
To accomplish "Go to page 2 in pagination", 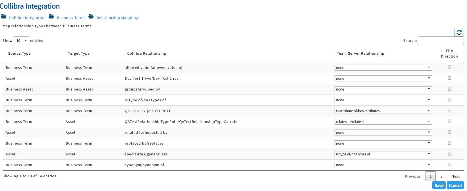I will point(441,176).
